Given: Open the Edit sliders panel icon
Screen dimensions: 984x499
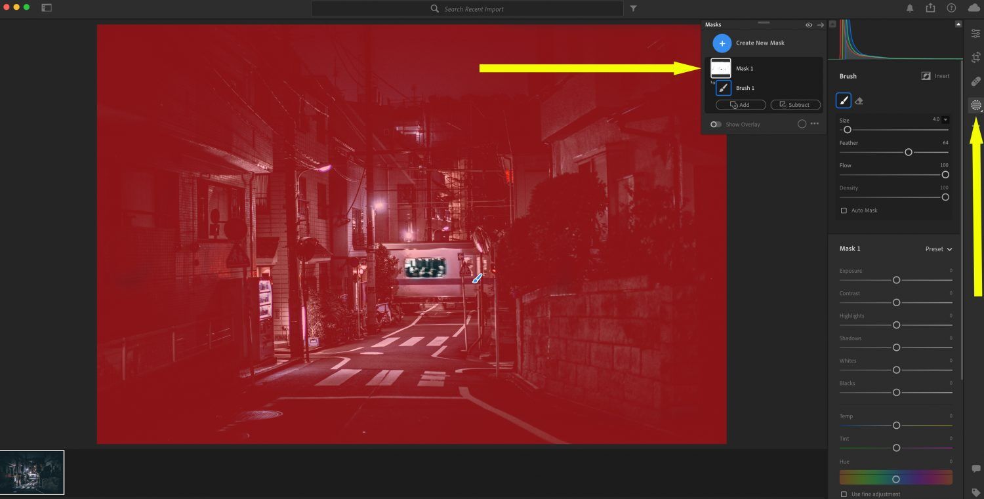Looking at the screenshot, I should [975, 33].
